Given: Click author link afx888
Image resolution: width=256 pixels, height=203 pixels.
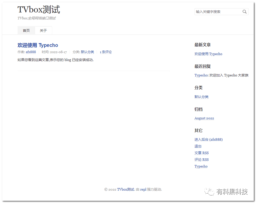Looking at the screenshot, I should click(31, 52).
